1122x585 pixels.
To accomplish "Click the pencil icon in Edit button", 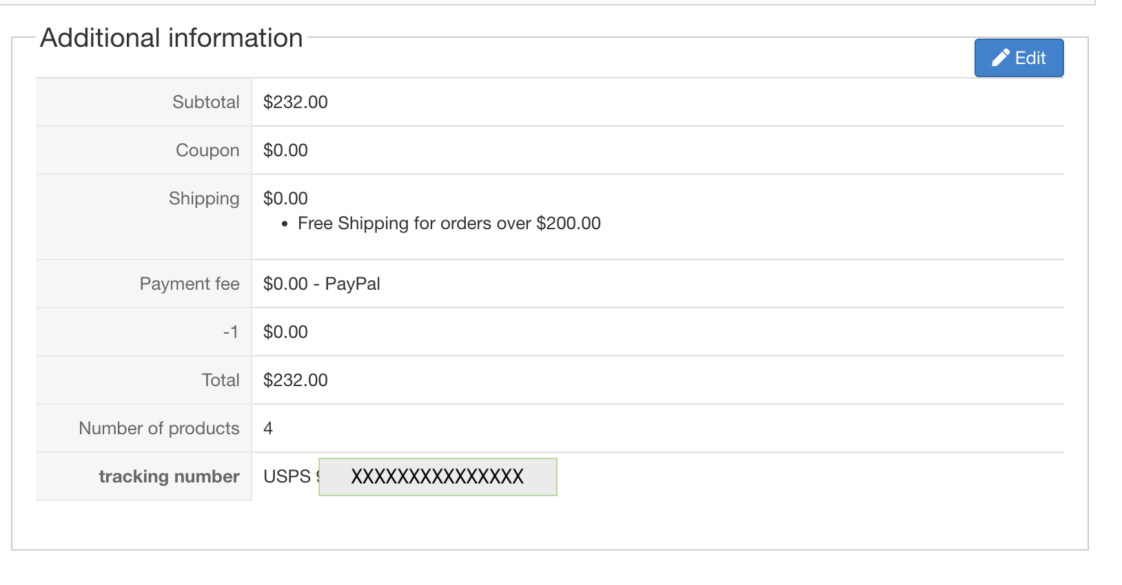I will pyautogui.click(x=1001, y=58).
